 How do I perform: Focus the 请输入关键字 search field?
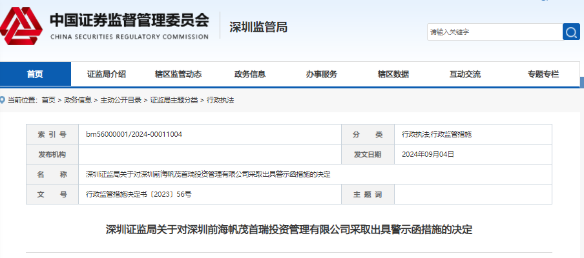pos(495,32)
